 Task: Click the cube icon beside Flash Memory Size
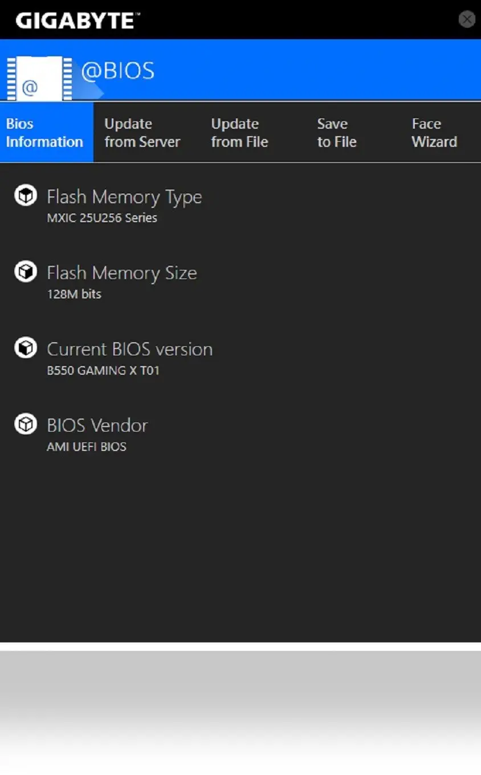[x=26, y=272]
